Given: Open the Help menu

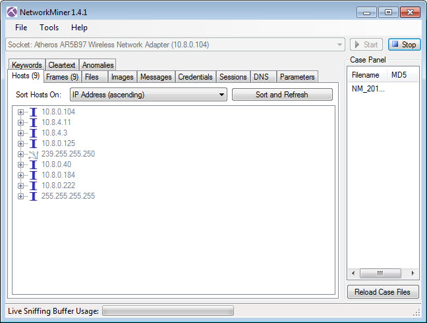Looking at the screenshot, I should 79,28.
